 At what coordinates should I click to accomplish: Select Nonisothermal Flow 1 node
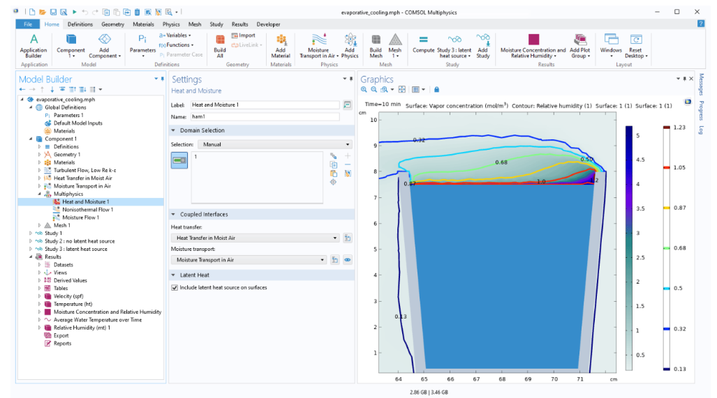88,210
